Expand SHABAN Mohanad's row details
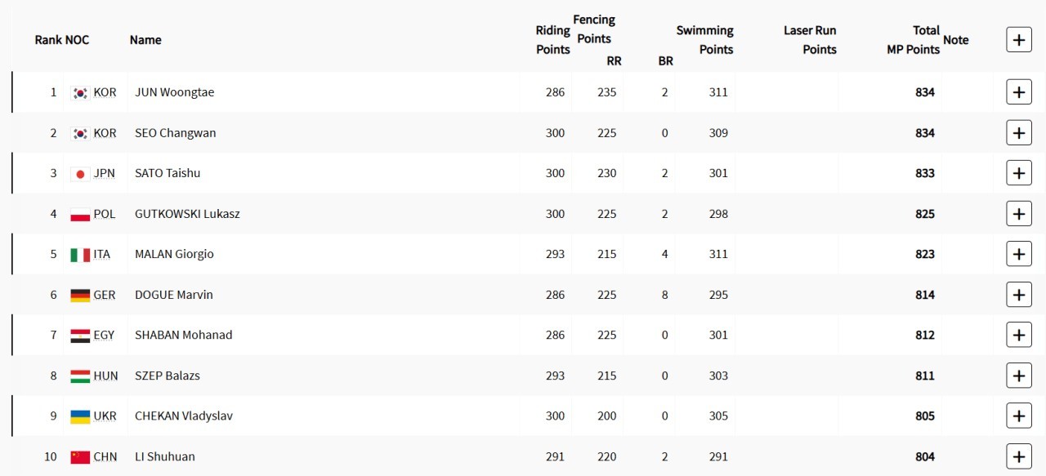Image resolution: width=1046 pixels, height=476 pixels. point(1018,335)
